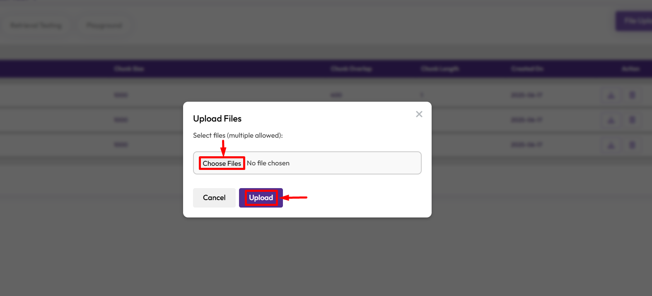
Task: Click the Chunk Size column header
Action: click(129, 69)
